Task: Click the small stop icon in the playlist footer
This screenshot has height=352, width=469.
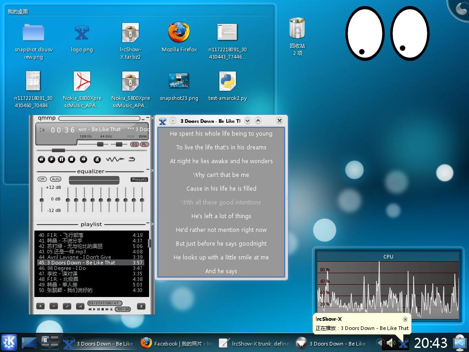Action: point(103,309)
